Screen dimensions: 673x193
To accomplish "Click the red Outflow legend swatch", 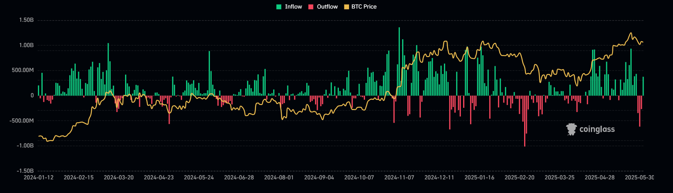I will click(x=311, y=7).
